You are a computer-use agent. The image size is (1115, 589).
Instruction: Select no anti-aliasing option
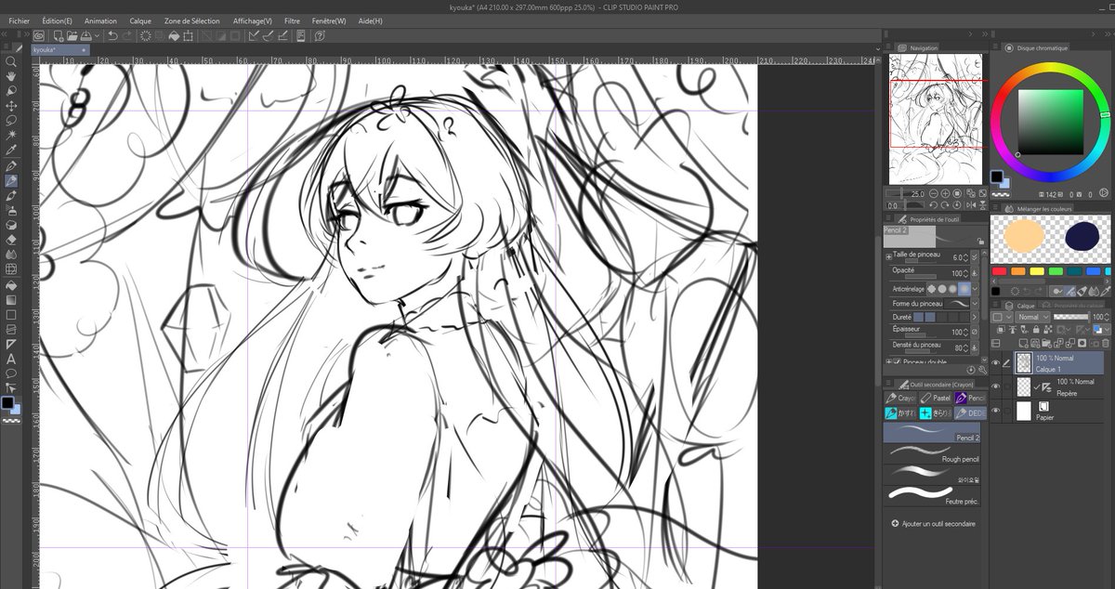click(930, 288)
